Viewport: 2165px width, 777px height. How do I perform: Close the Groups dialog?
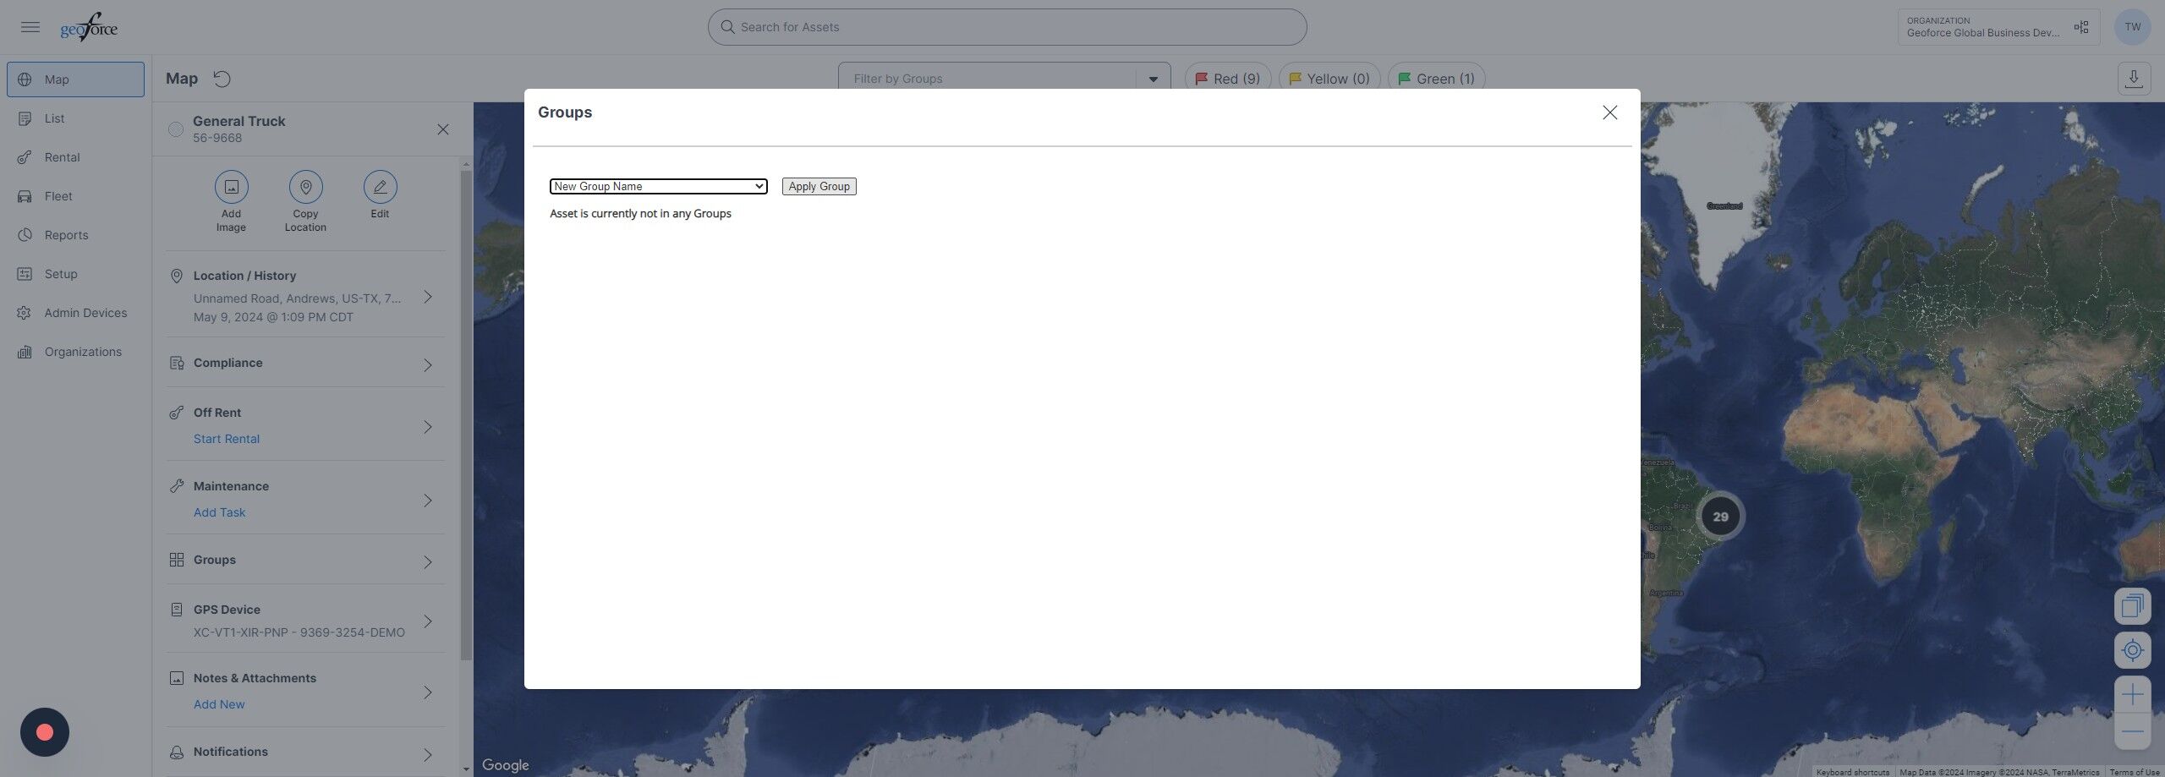(1609, 112)
